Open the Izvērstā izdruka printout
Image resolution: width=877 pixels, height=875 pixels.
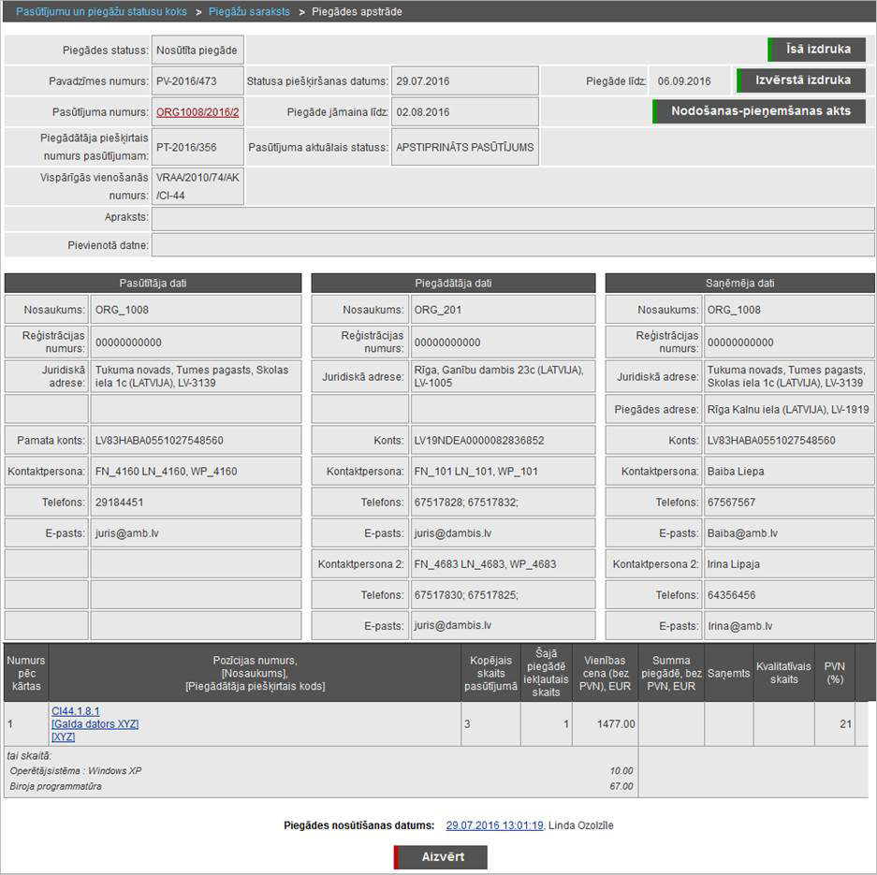pyautogui.click(x=802, y=80)
